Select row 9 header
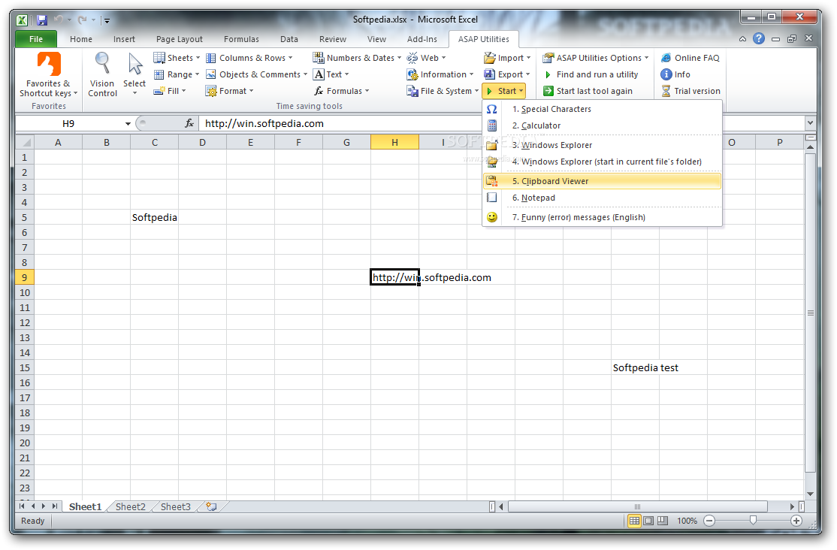The image size is (837, 550). (x=25, y=278)
